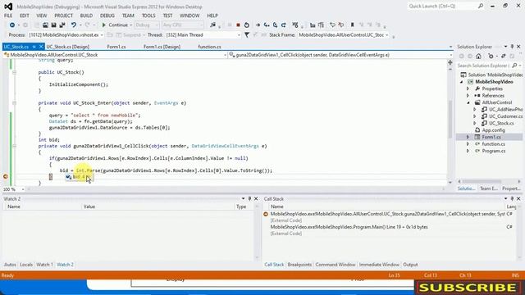This screenshot has height=295, width=525.
Task: Expand the References node
Action: pyautogui.click(x=468, y=96)
